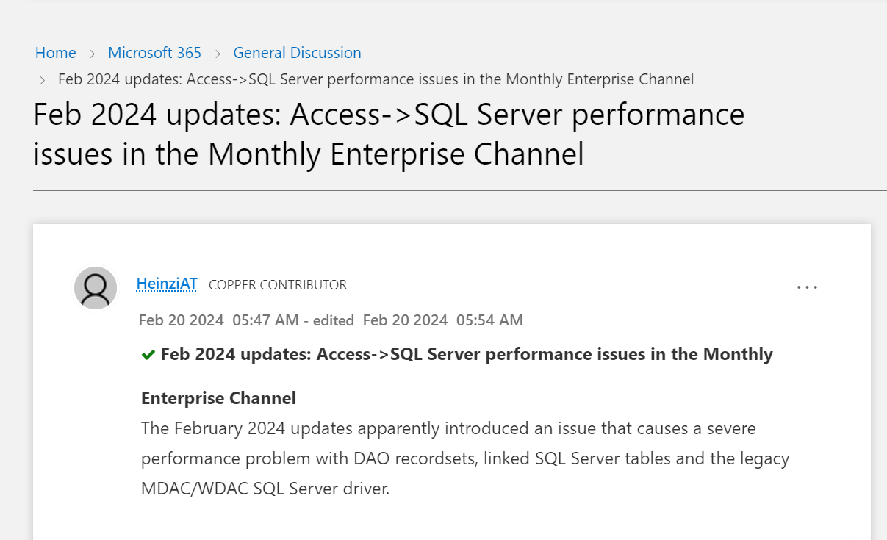Open the post options via the ellipsis icon
This screenshot has height=540, width=887.
tap(807, 287)
